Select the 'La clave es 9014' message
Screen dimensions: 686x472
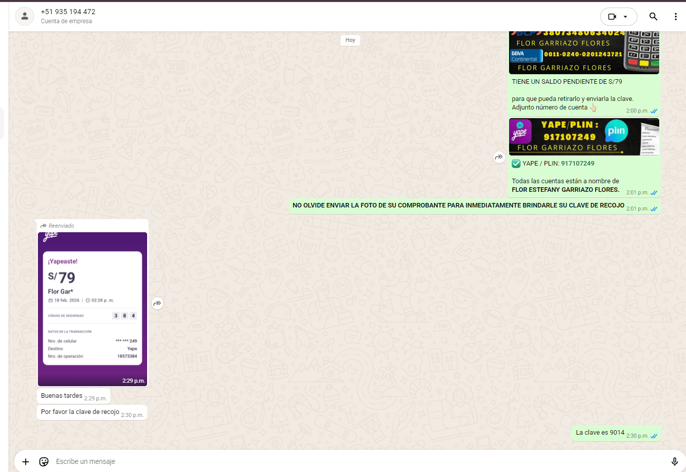[x=600, y=433]
